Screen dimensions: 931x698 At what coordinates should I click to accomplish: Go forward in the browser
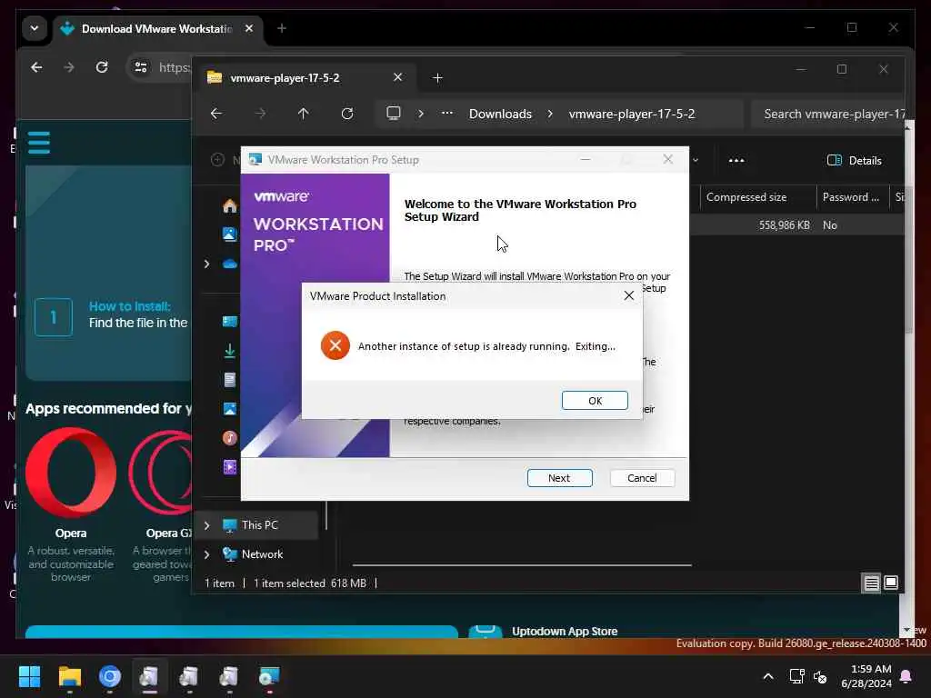point(69,67)
